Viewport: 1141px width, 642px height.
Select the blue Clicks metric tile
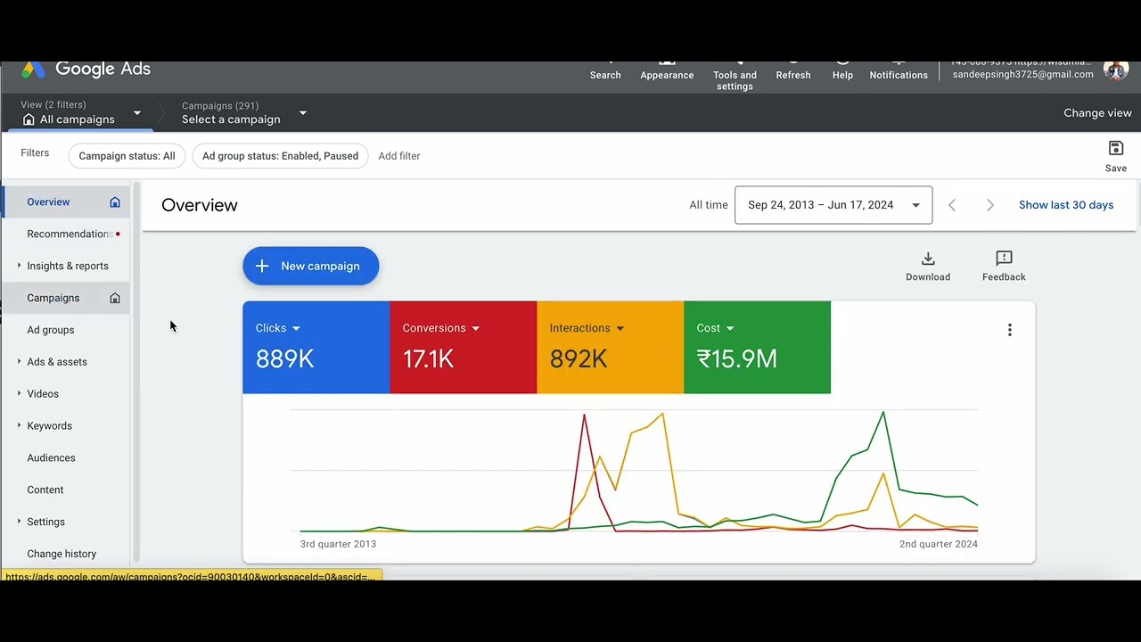pyautogui.click(x=316, y=347)
